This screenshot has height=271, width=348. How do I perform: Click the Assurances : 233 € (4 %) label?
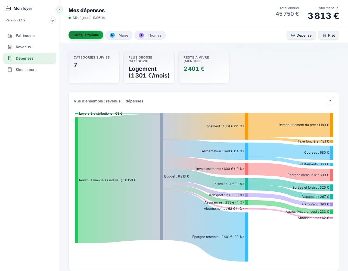click(224, 202)
